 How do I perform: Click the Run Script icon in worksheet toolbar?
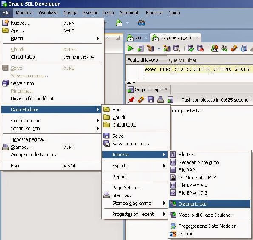(x=140, y=48)
